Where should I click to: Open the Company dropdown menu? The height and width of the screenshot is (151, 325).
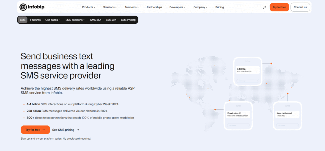(200, 7)
